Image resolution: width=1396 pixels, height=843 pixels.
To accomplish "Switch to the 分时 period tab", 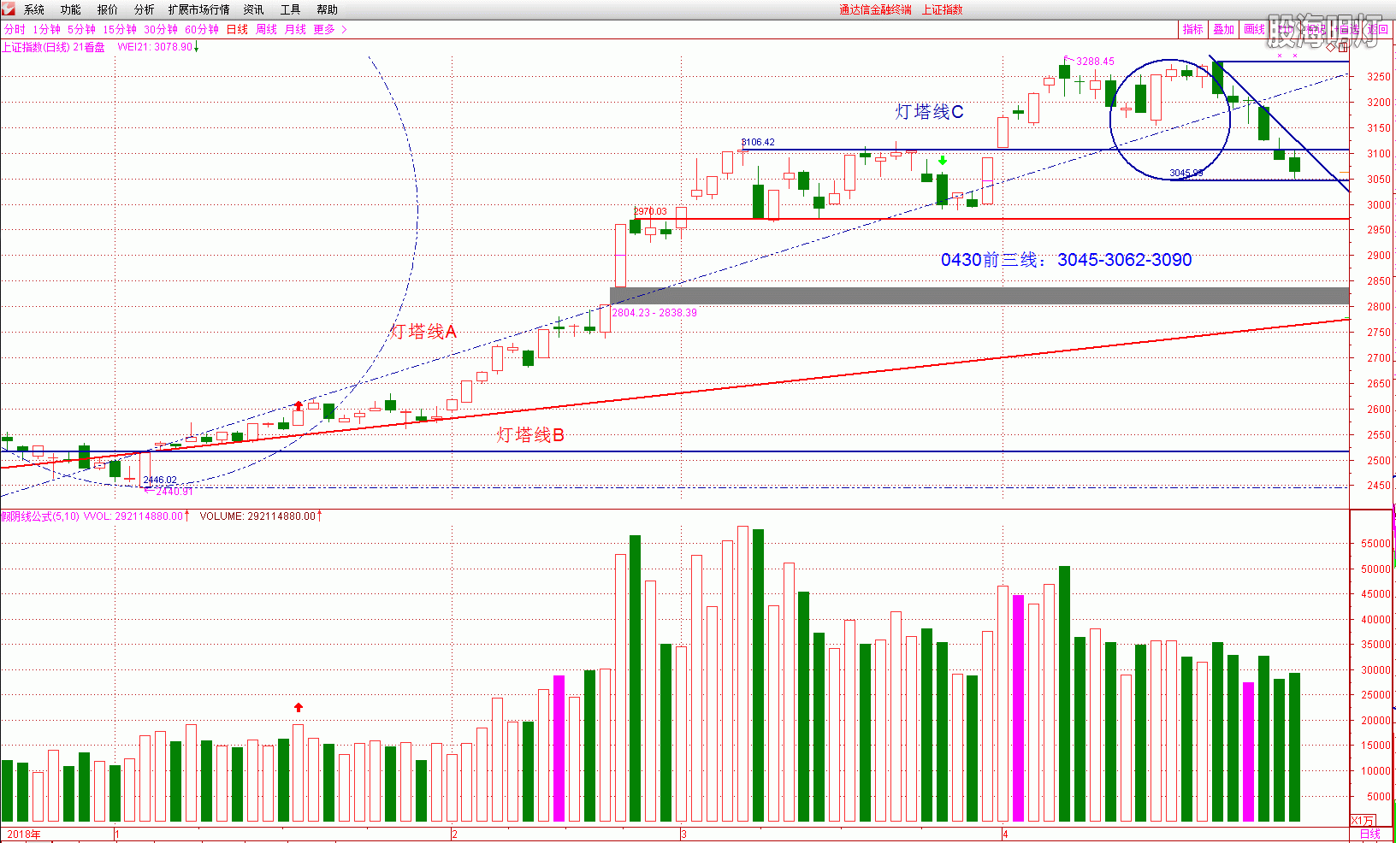I will 15,29.
